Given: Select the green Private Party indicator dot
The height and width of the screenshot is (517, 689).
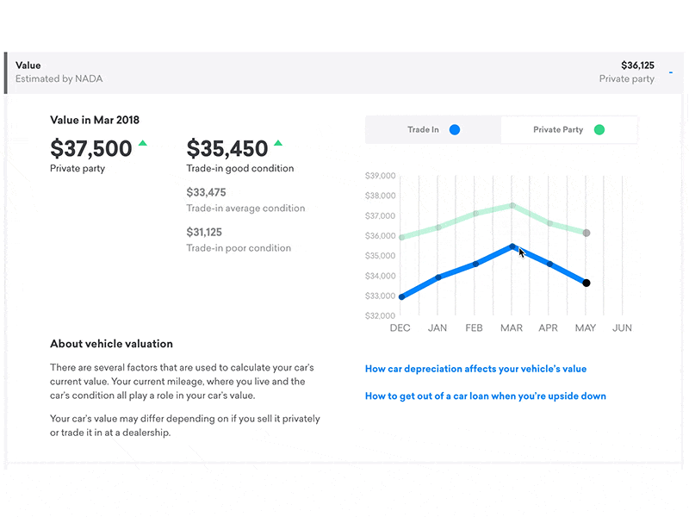Looking at the screenshot, I should tap(599, 129).
